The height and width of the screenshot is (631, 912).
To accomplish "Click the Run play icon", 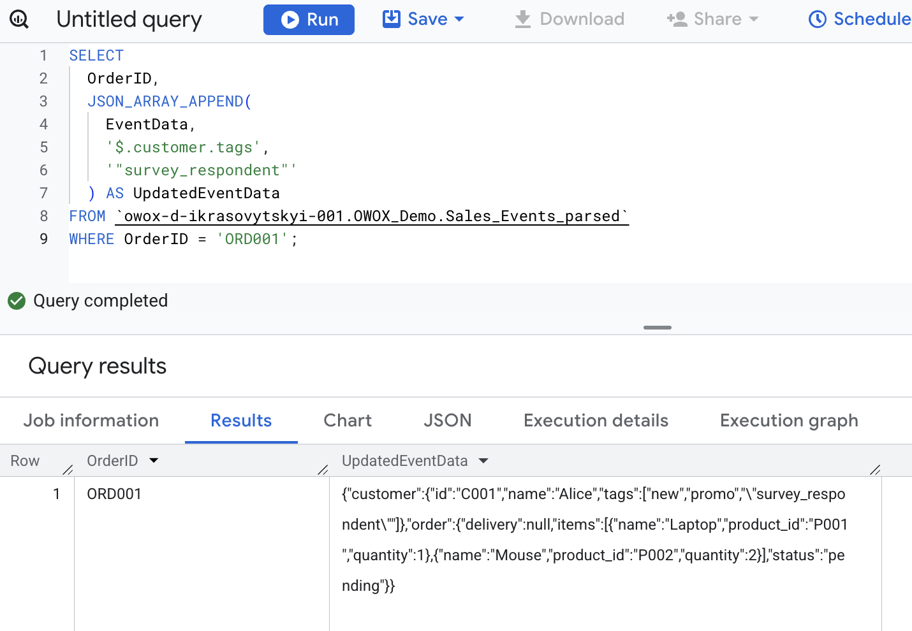I will point(290,20).
